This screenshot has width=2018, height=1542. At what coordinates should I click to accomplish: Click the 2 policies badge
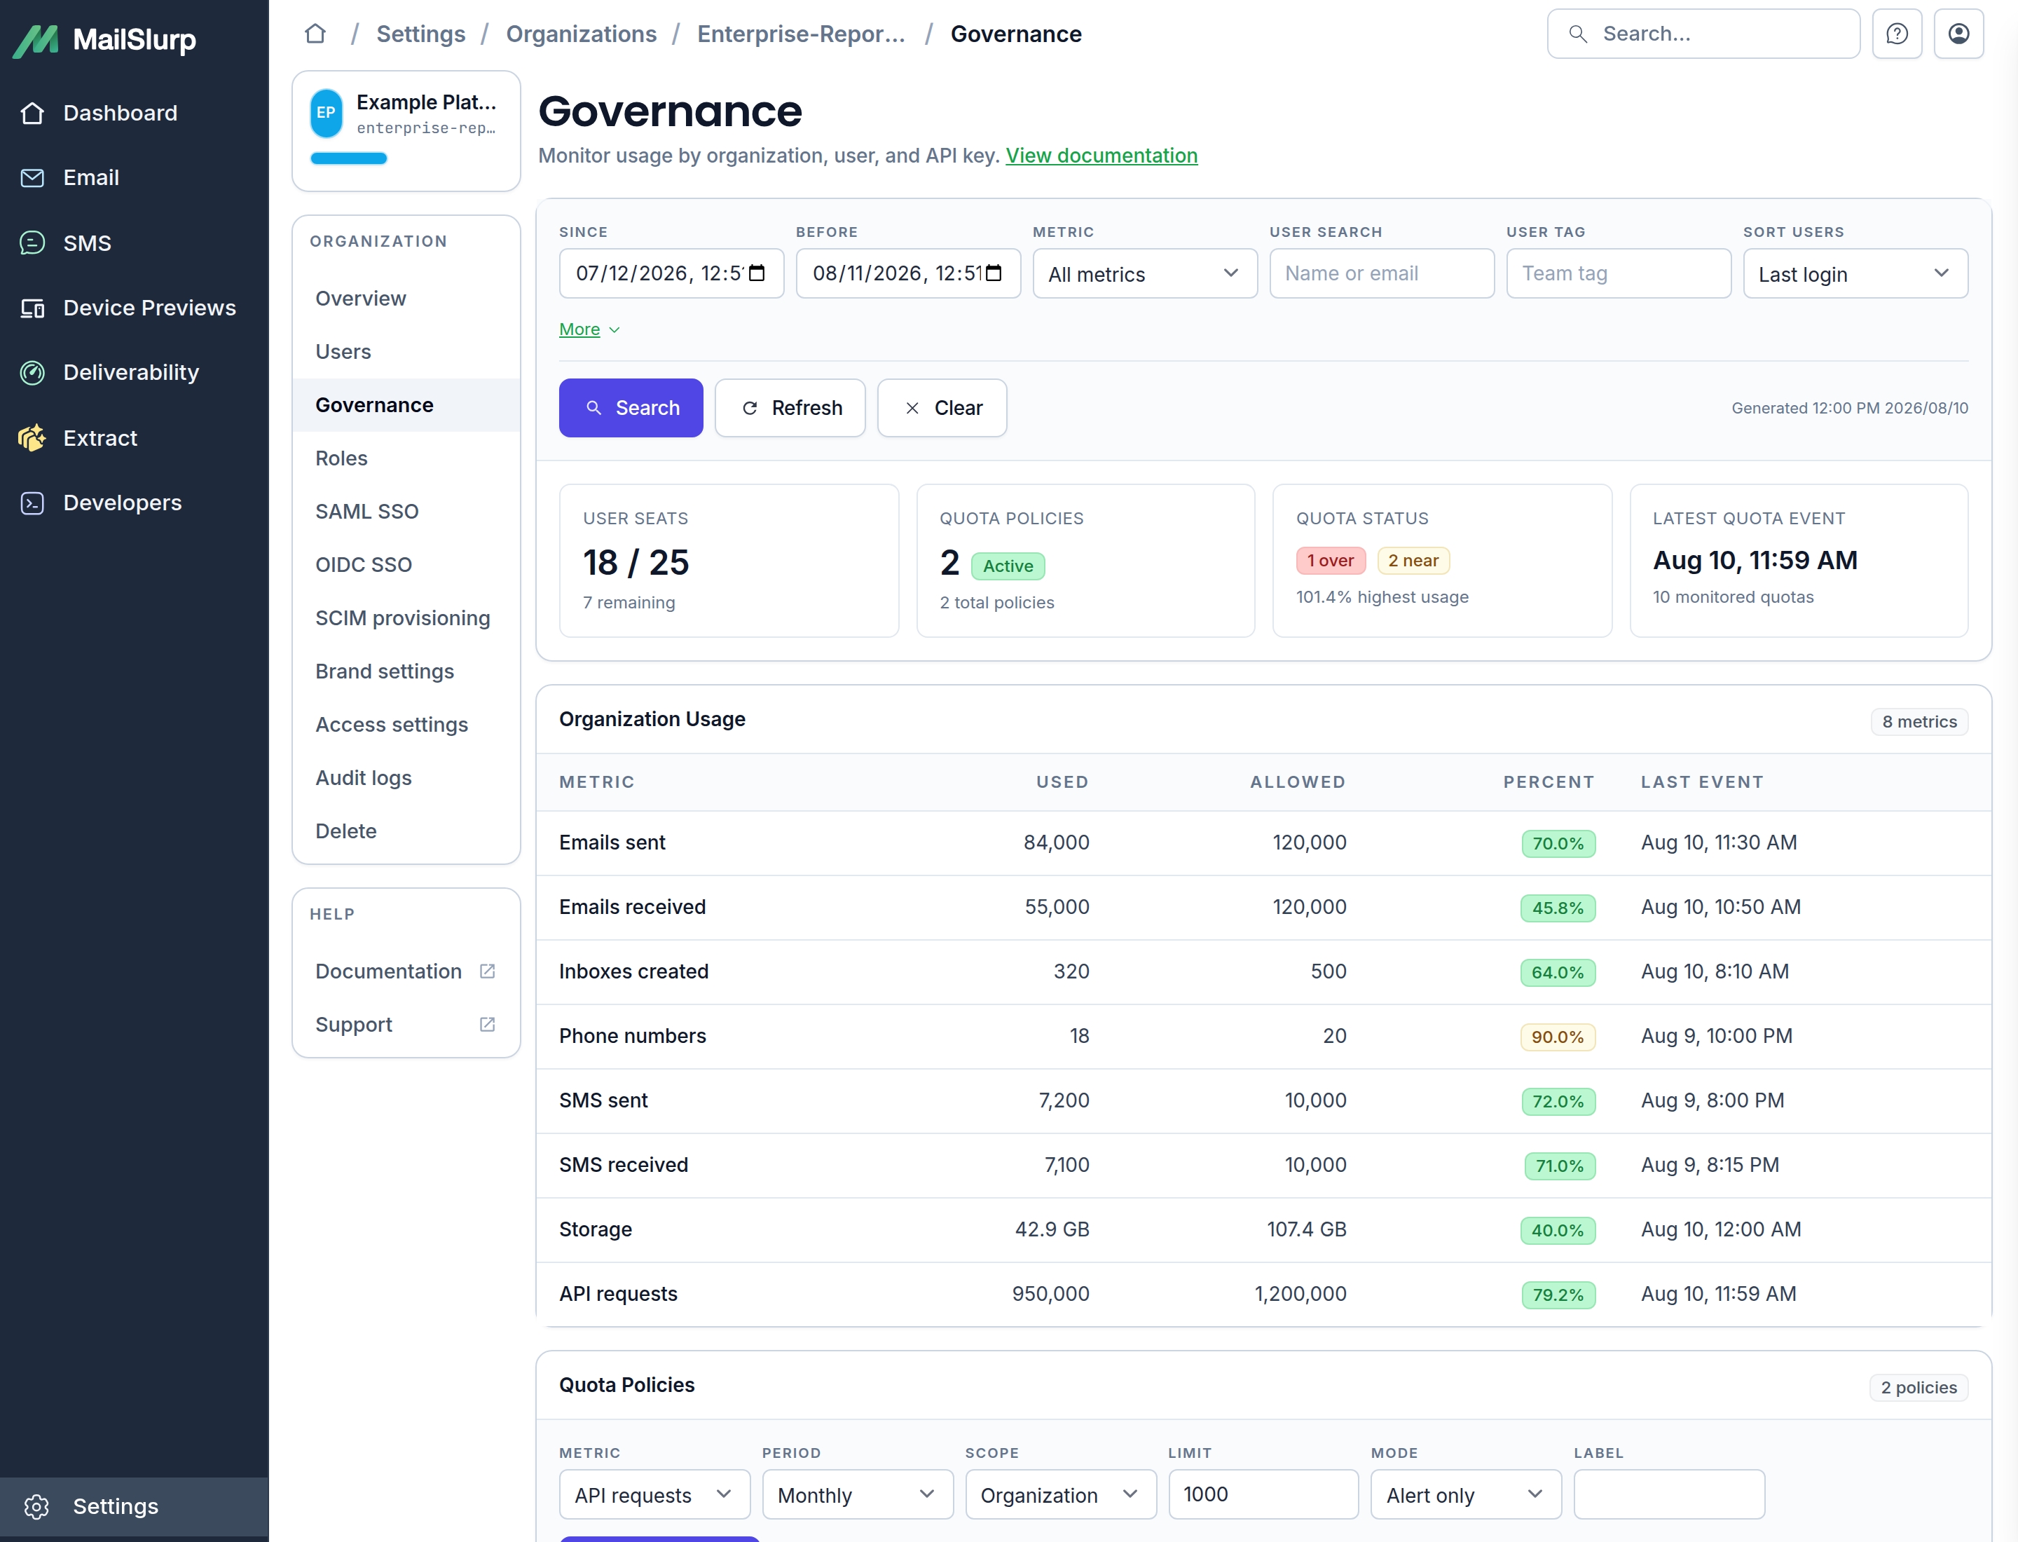[x=1918, y=1388]
